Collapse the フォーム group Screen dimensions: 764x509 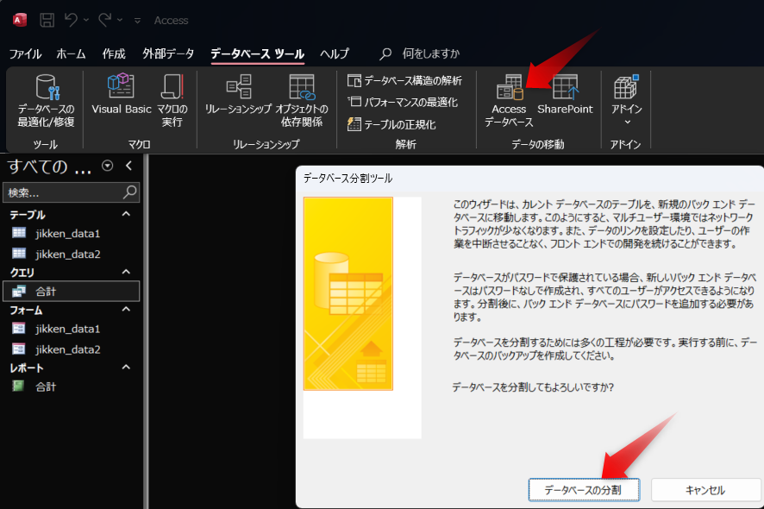tap(126, 309)
